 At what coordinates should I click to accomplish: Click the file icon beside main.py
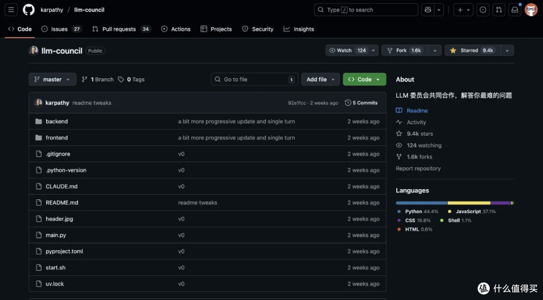[x=39, y=235]
